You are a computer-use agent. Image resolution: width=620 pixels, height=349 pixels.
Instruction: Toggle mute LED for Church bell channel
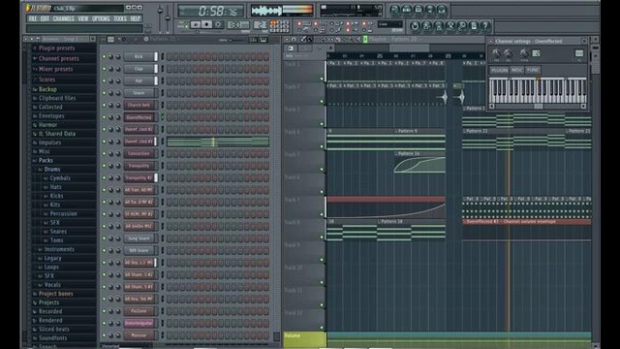[x=105, y=106]
